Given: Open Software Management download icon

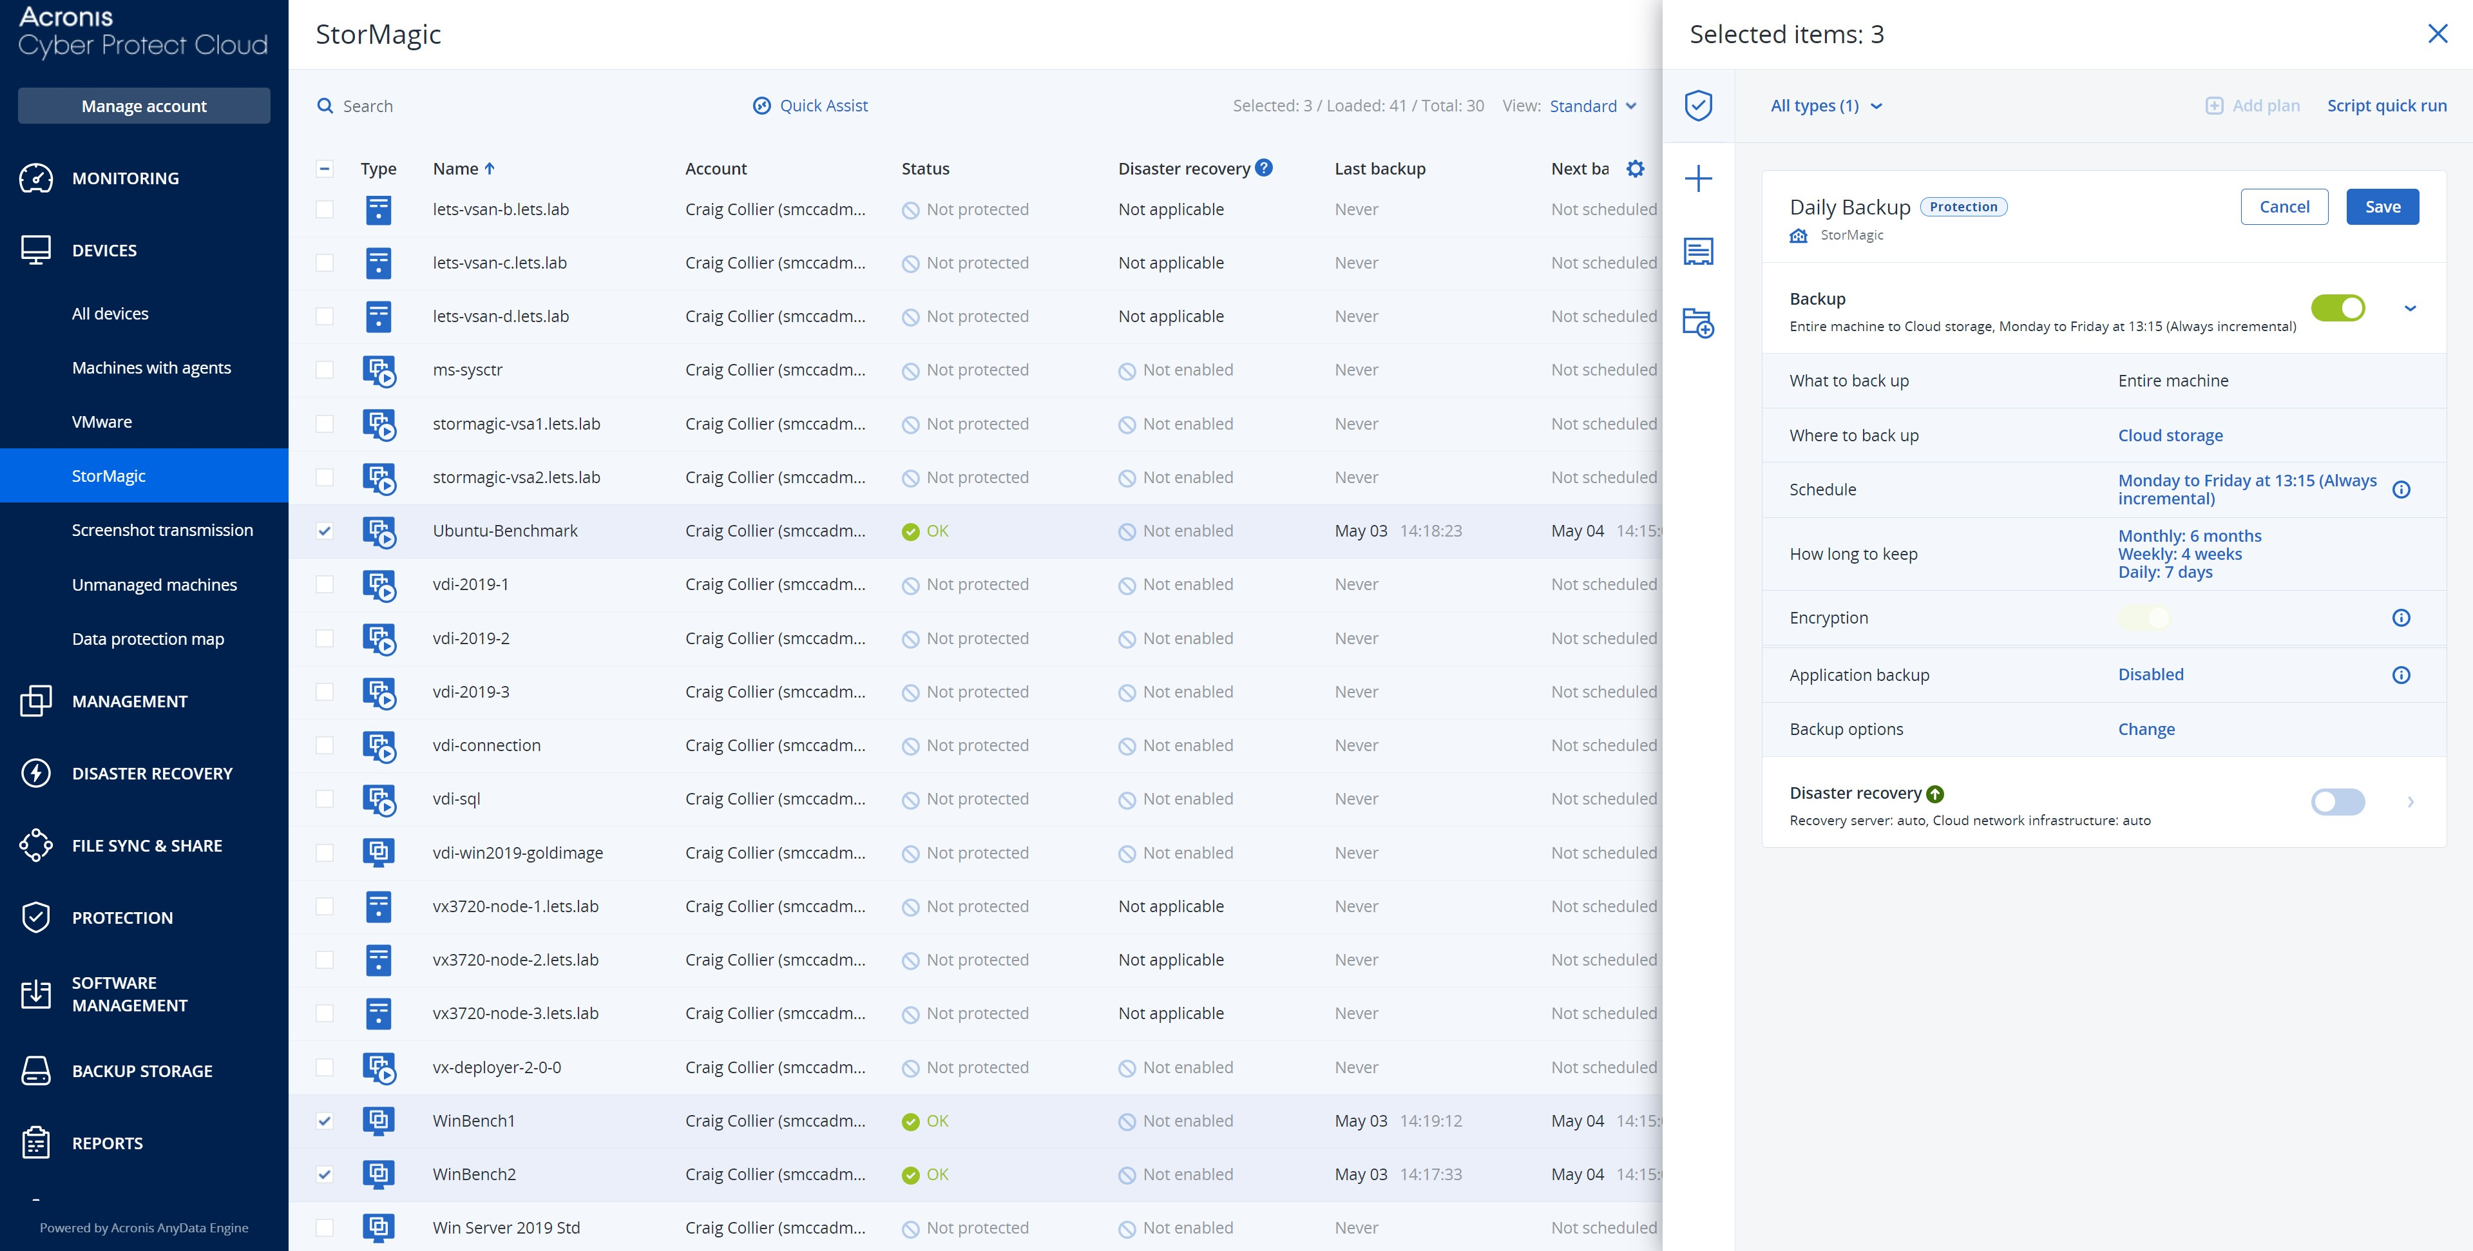Looking at the screenshot, I should tap(37, 994).
